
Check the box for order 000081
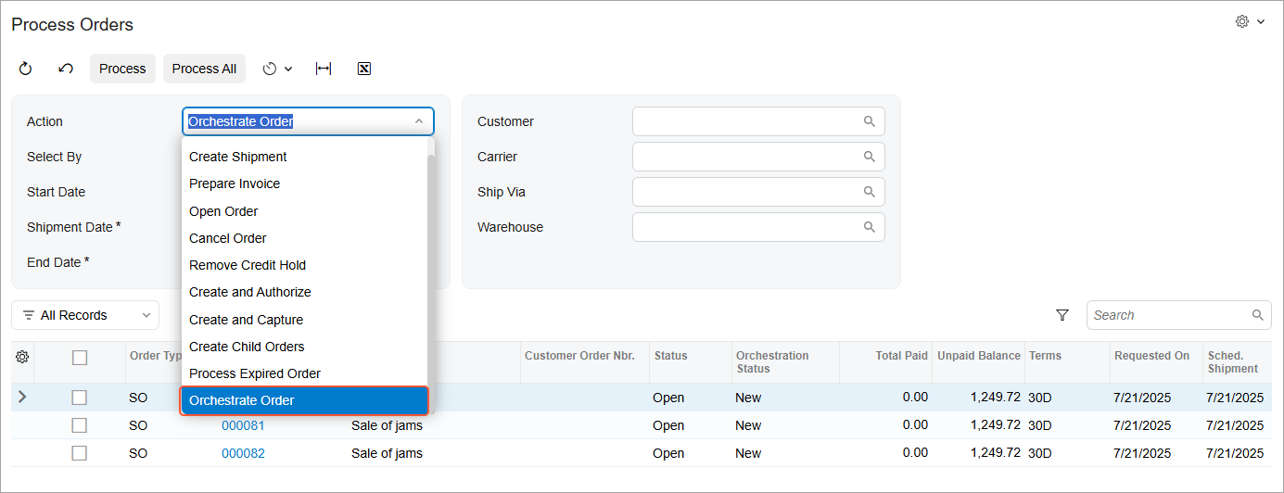(x=80, y=425)
